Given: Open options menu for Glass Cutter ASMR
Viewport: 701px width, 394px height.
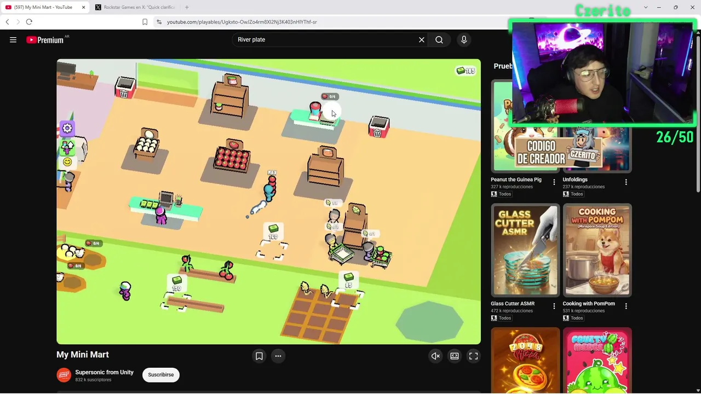Looking at the screenshot, I should (x=554, y=306).
